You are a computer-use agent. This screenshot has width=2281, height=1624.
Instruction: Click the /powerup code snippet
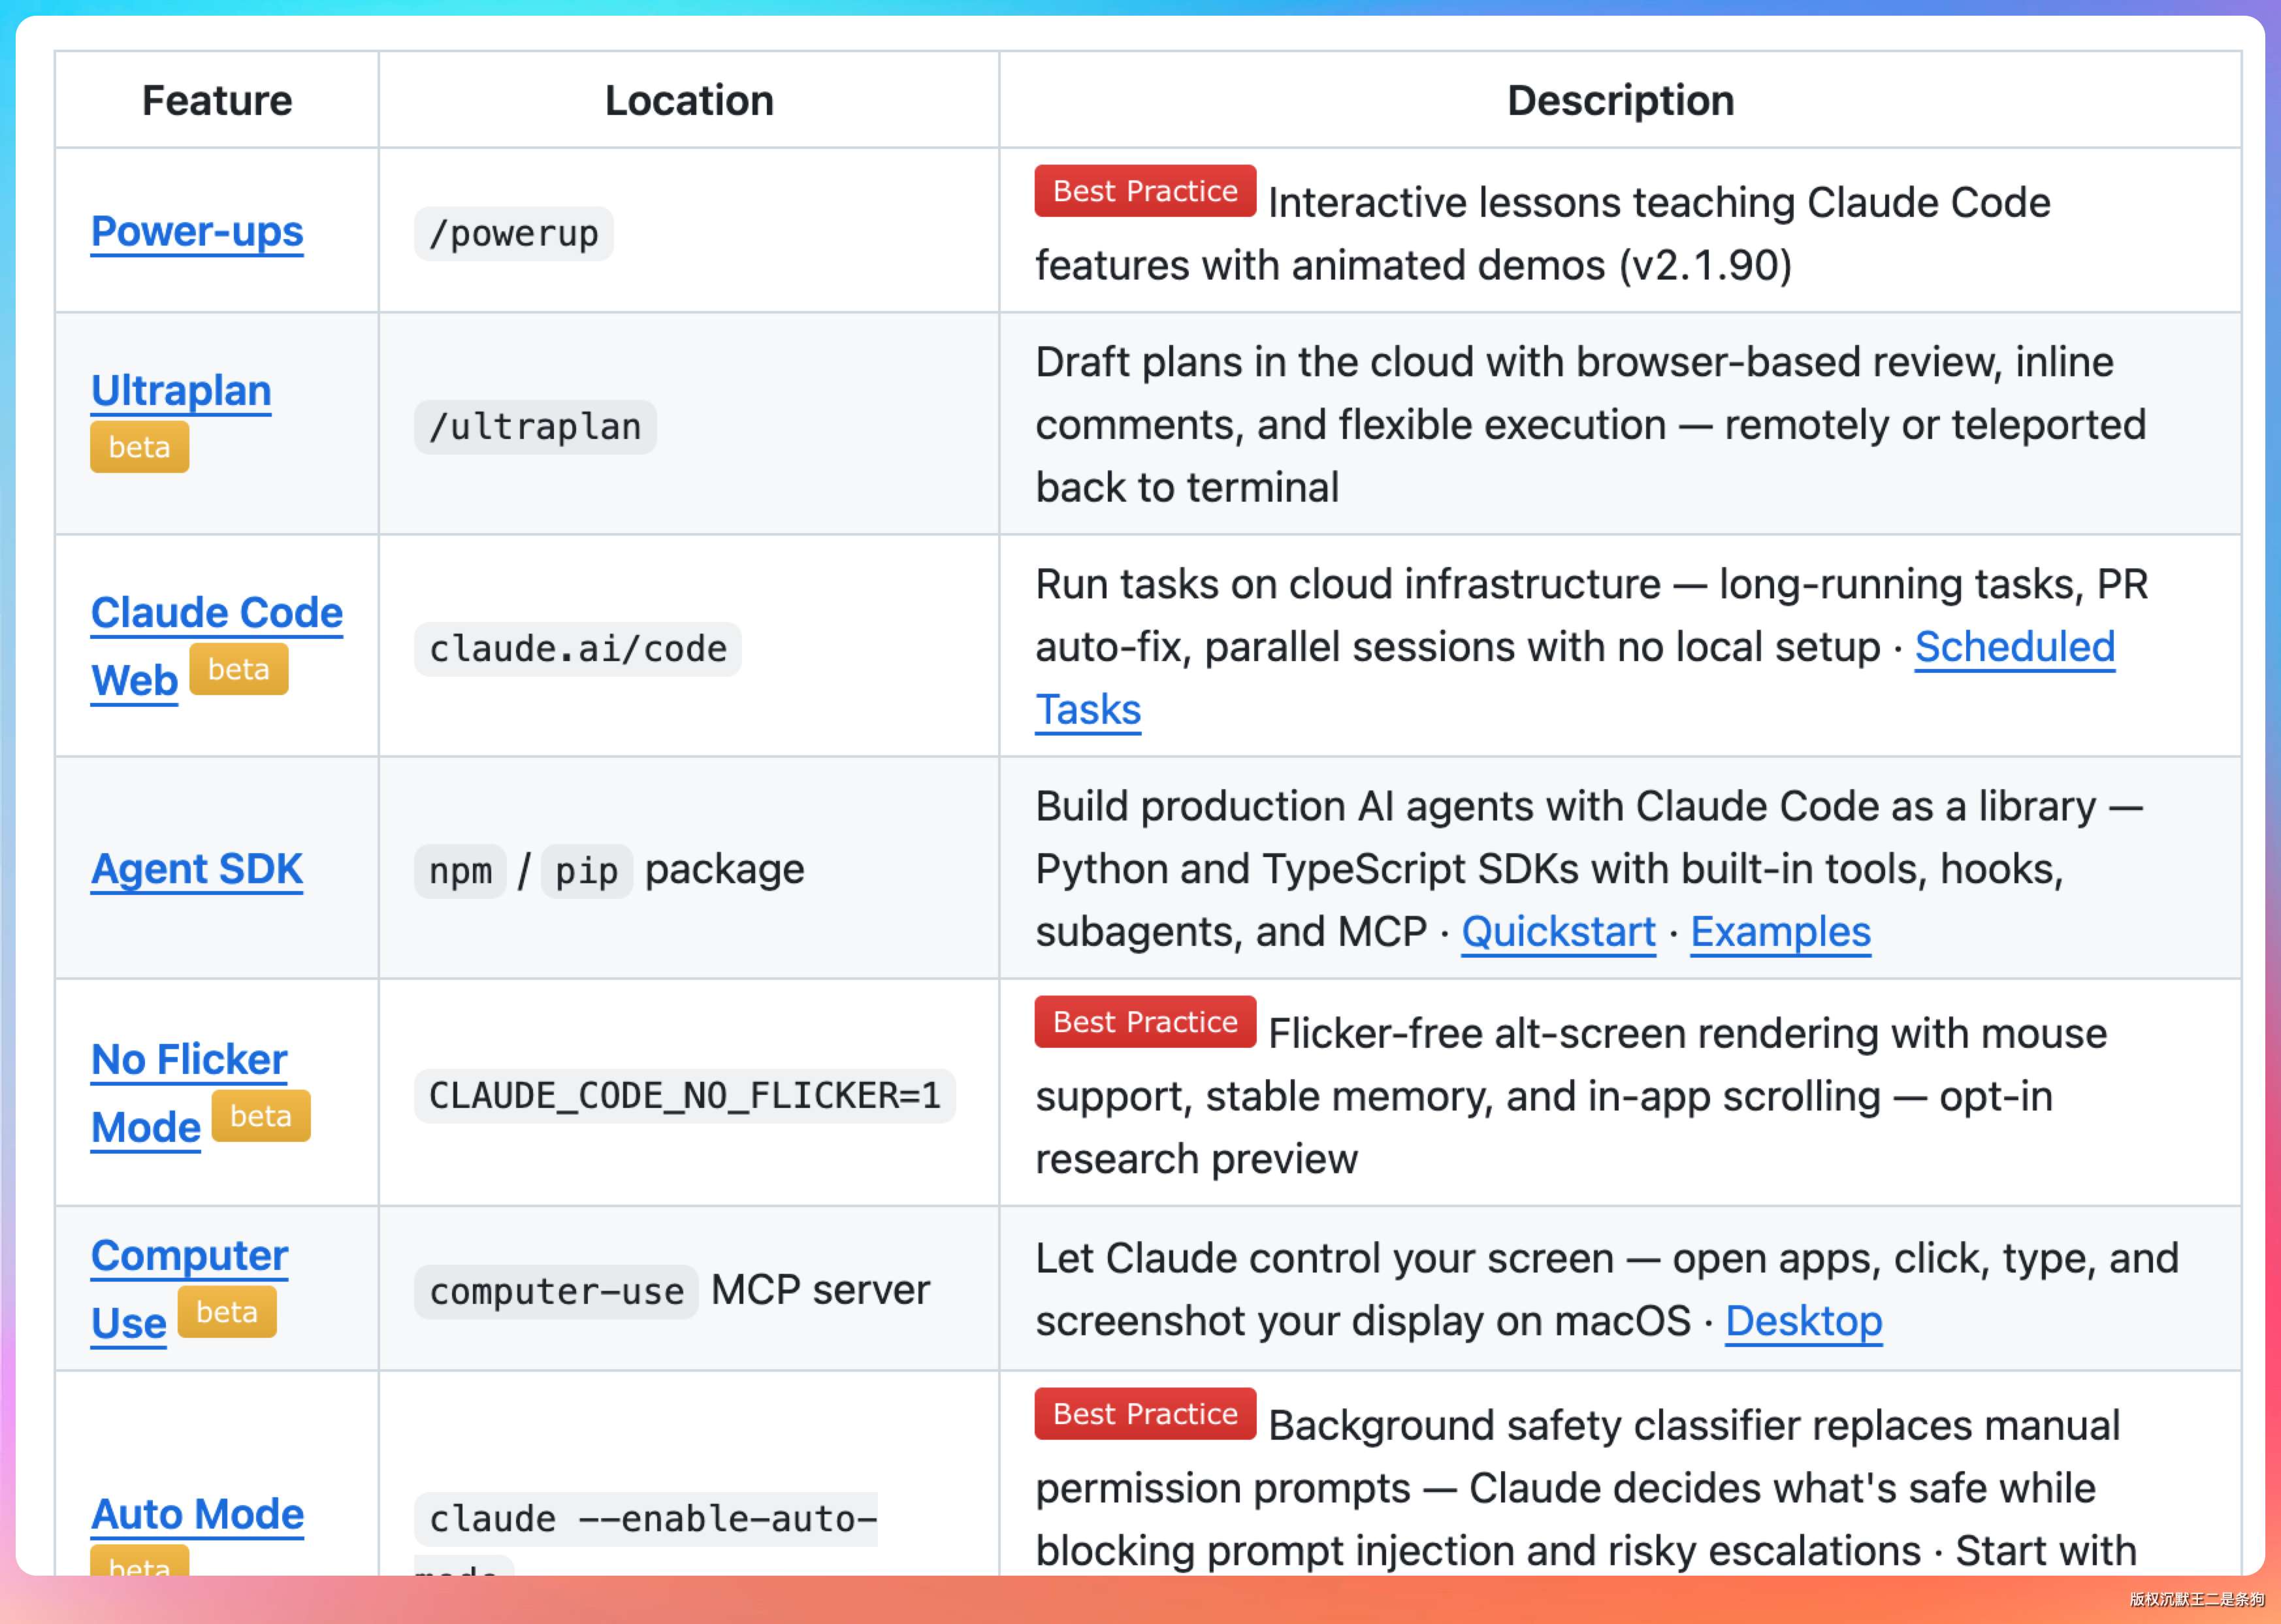click(513, 234)
